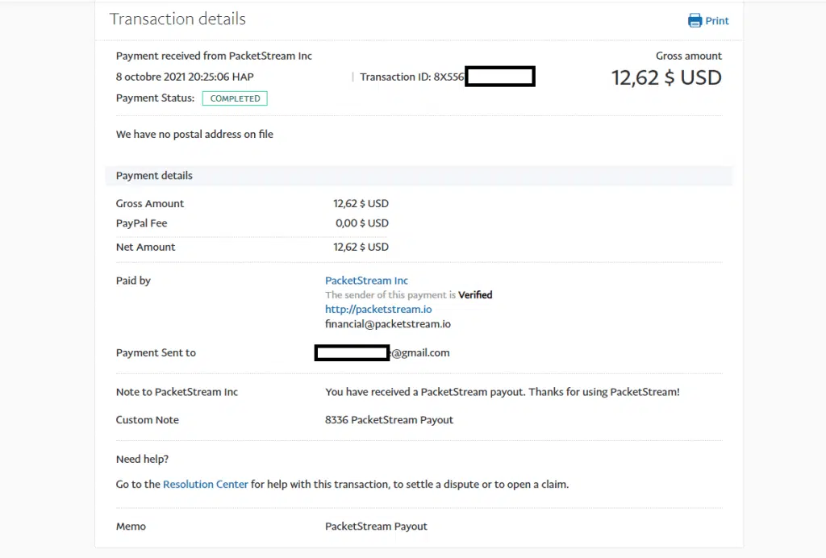The image size is (826, 558).
Task: Select the '8336 PacketStream Payout' custom note
Action: pyautogui.click(x=389, y=420)
